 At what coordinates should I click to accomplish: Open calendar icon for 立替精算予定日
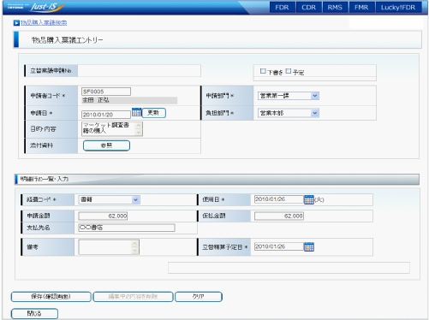click(309, 246)
